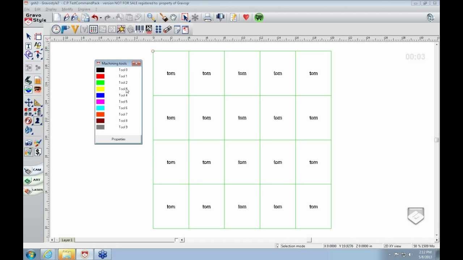Click the blue drill icon
The width and height of the screenshot is (463, 260).
(x=65, y=29)
